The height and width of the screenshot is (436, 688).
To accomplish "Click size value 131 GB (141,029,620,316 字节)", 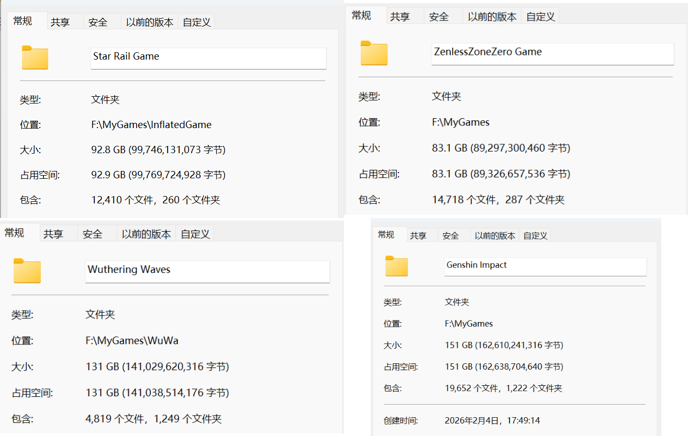I will tap(157, 367).
